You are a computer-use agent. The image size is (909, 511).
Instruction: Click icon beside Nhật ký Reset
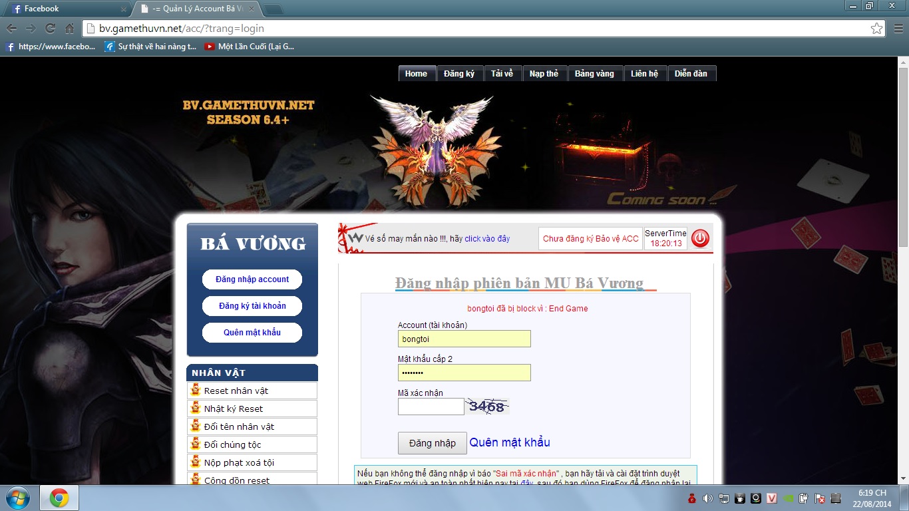tap(196, 408)
